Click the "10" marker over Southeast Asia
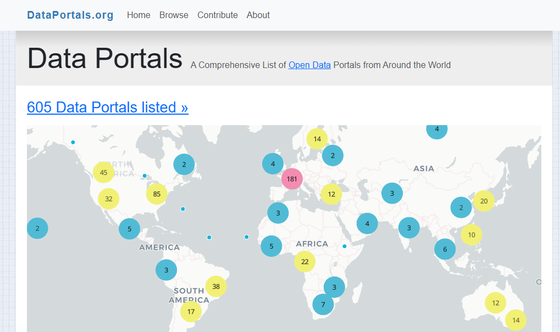The width and height of the screenshot is (560, 332). click(471, 235)
